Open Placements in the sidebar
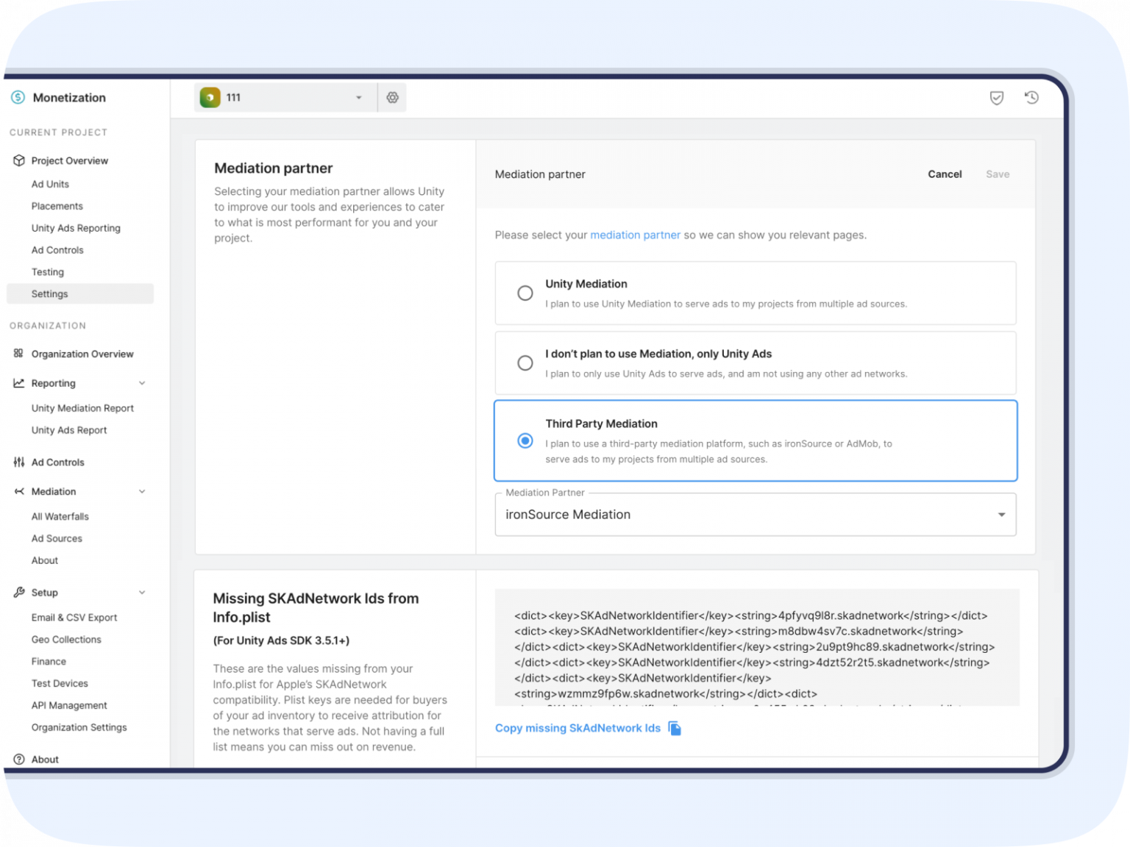Viewport: 1130px width, 847px height. pos(57,206)
